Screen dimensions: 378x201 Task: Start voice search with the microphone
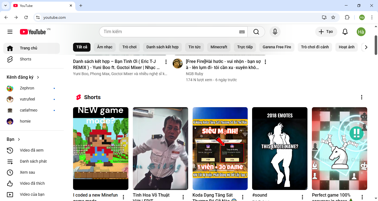tap(275, 32)
